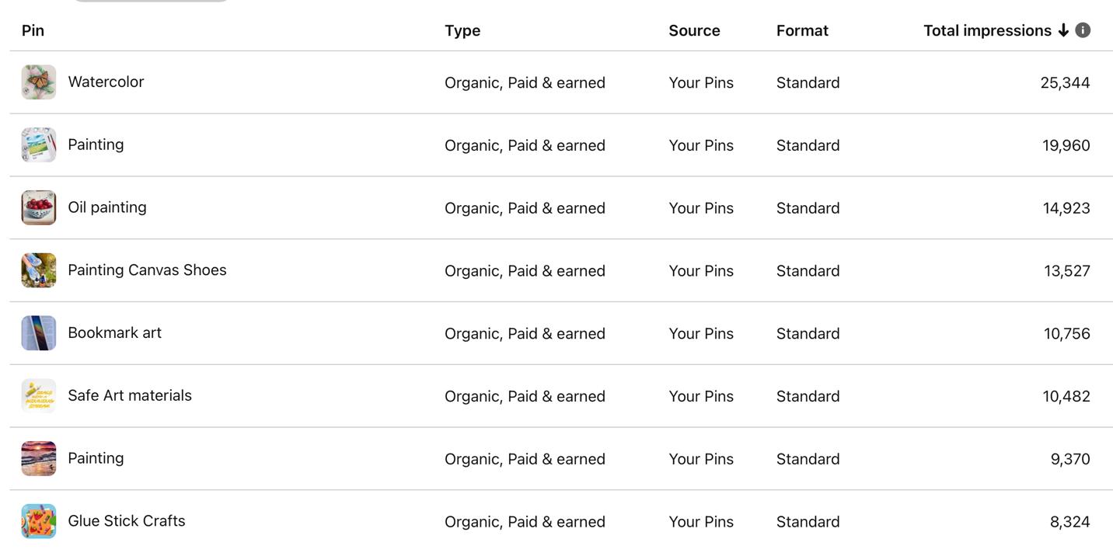Click the Painting Canvas Shoes thumbnail
Viewport: 1113px width, 560px height.
coord(39,270)
